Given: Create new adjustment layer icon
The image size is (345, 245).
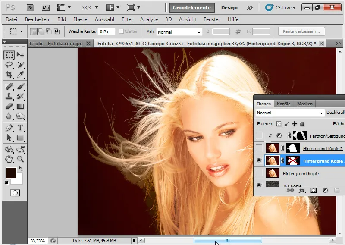Looking at the screenshot, I should (x=326, y=190).
